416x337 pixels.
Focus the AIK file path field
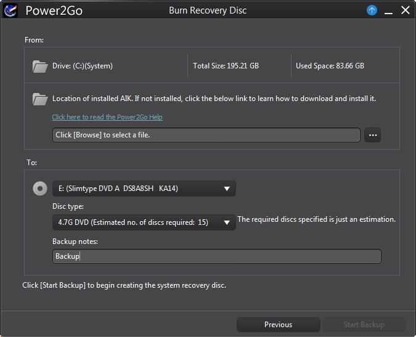click(206, 135)
